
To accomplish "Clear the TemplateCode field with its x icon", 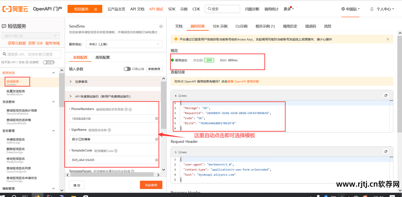I will [157, 160].
